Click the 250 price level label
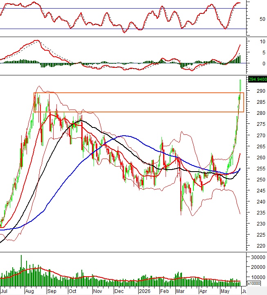267x295 pixels. click(261, 180)
